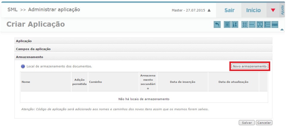This screenshot has width=286, height=131.
Task: Click the SML breadcrumb link
Action: [x=13, y=10]
